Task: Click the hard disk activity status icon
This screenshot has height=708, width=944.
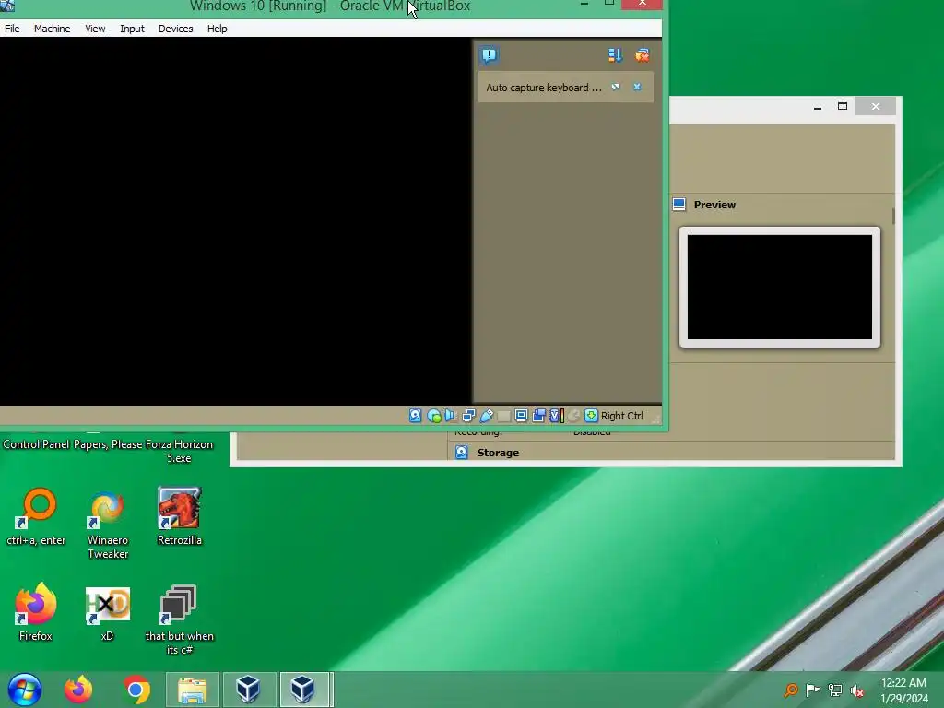Action: click(416, 416)
